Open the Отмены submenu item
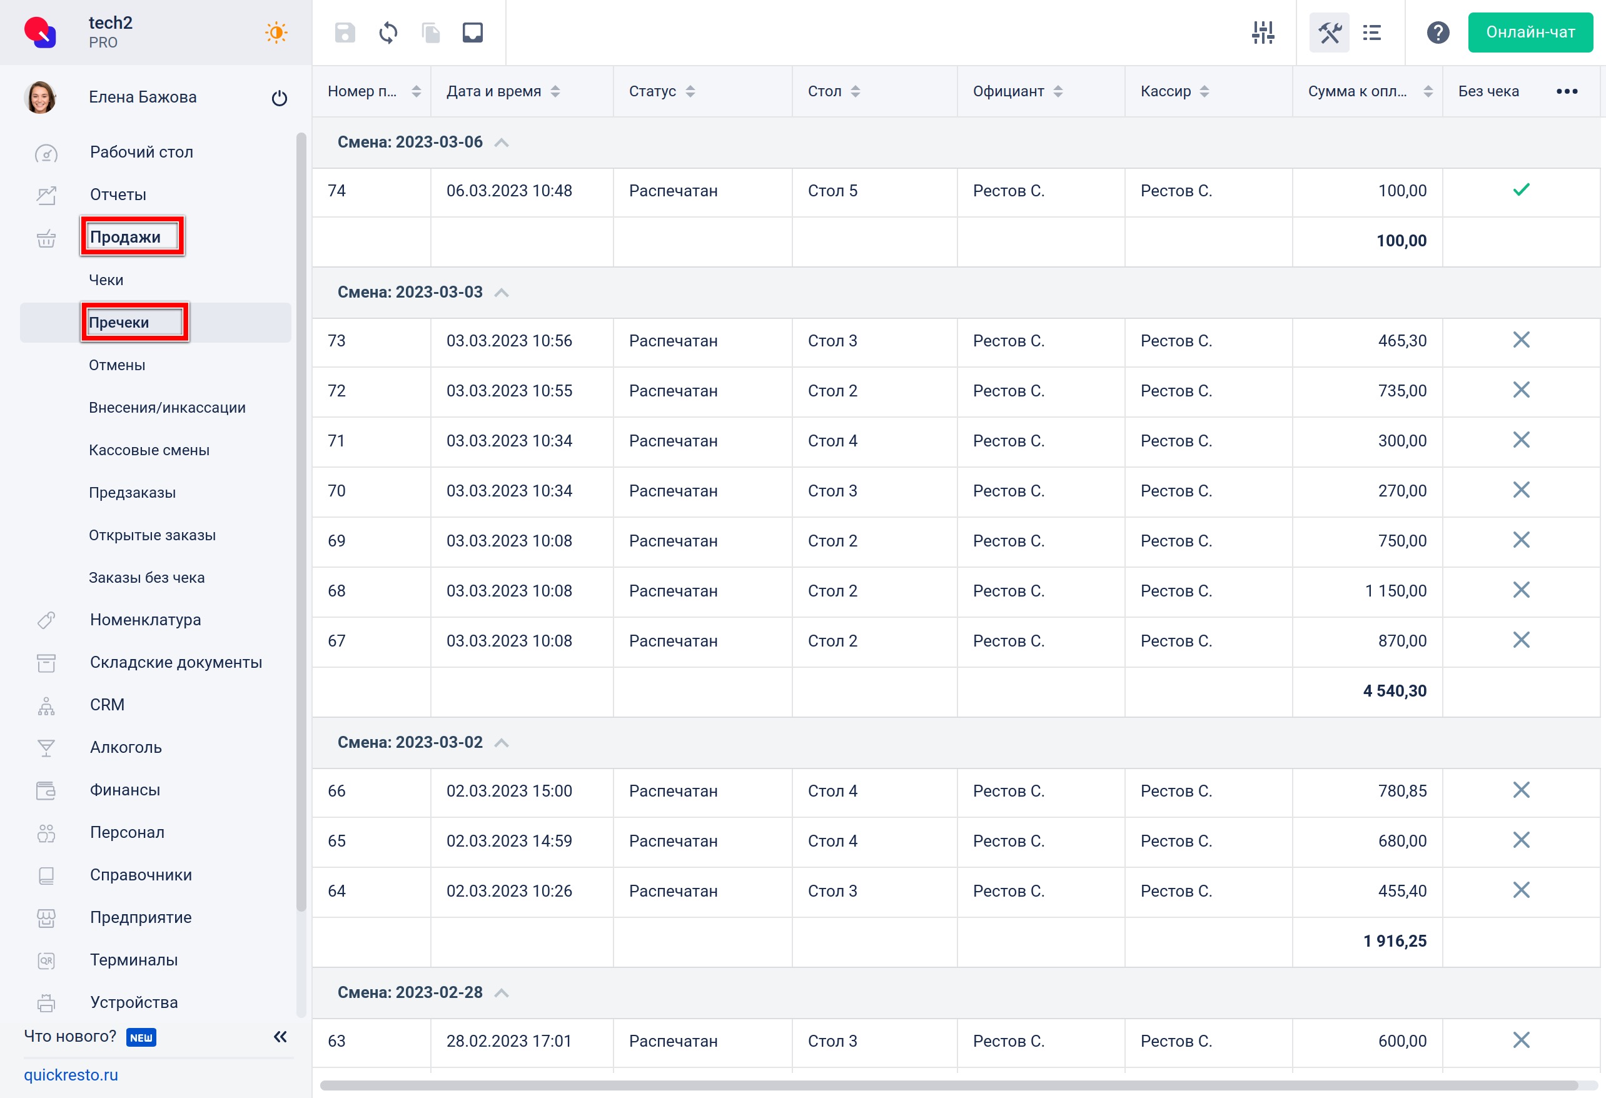 [117, 365]
